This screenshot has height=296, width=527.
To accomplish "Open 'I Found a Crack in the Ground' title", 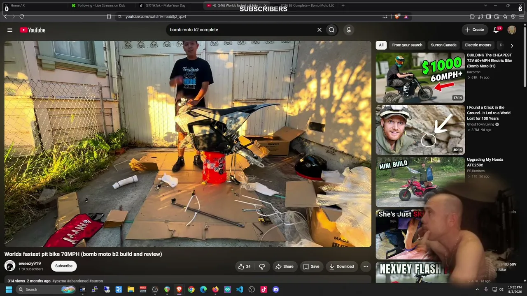I will (489, 113).
